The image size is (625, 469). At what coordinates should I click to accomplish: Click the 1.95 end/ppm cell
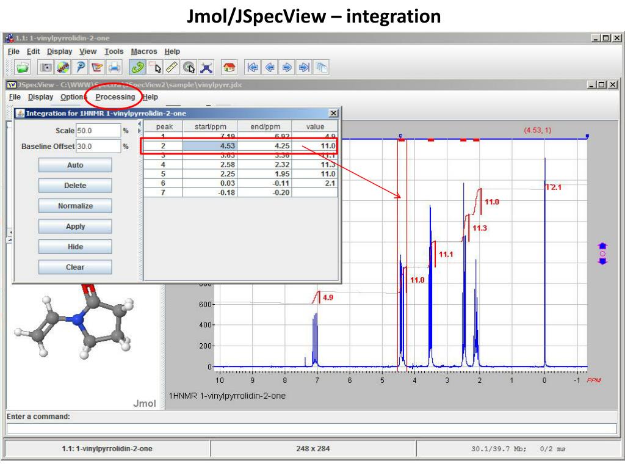coord(264,174)
